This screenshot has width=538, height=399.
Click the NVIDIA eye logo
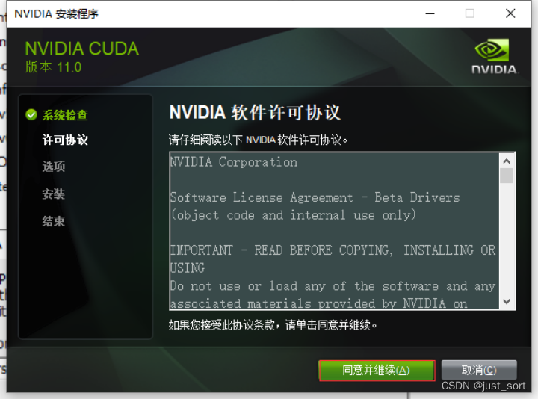coord(492,50)
